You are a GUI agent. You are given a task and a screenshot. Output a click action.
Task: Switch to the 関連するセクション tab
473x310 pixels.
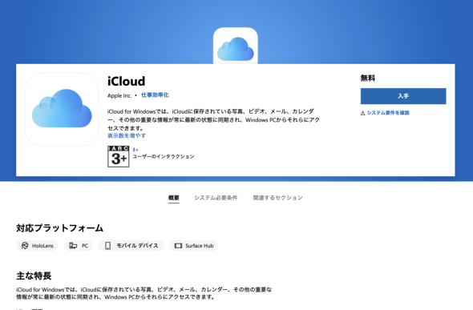pyautogui.click(x=277, y=198)
